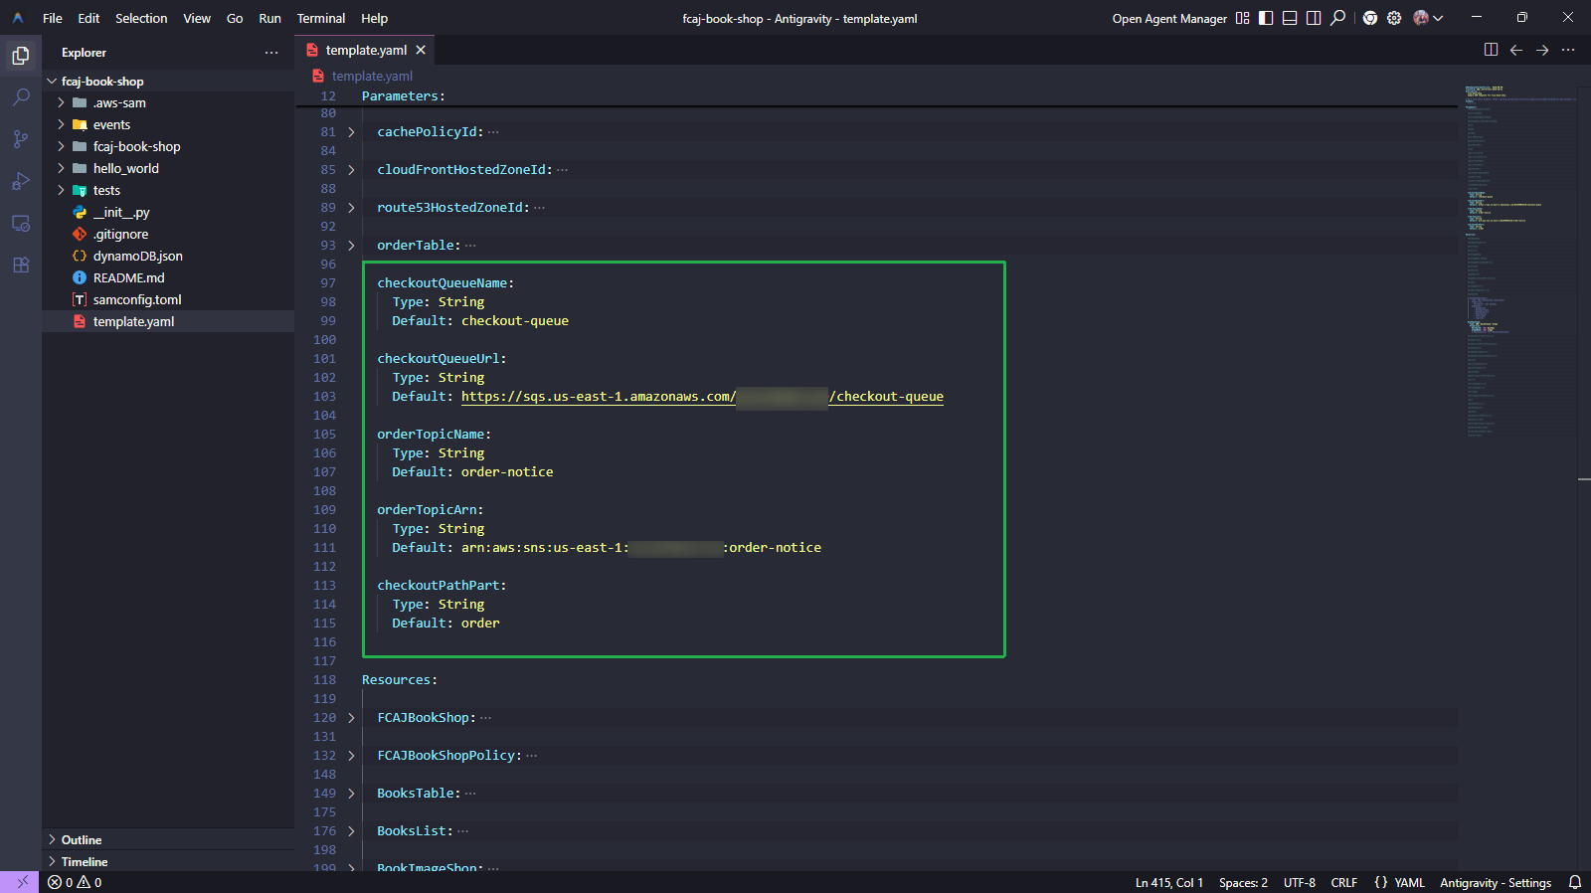
Task: Toggle primary side bar visibility
Action: [1266, 18]
